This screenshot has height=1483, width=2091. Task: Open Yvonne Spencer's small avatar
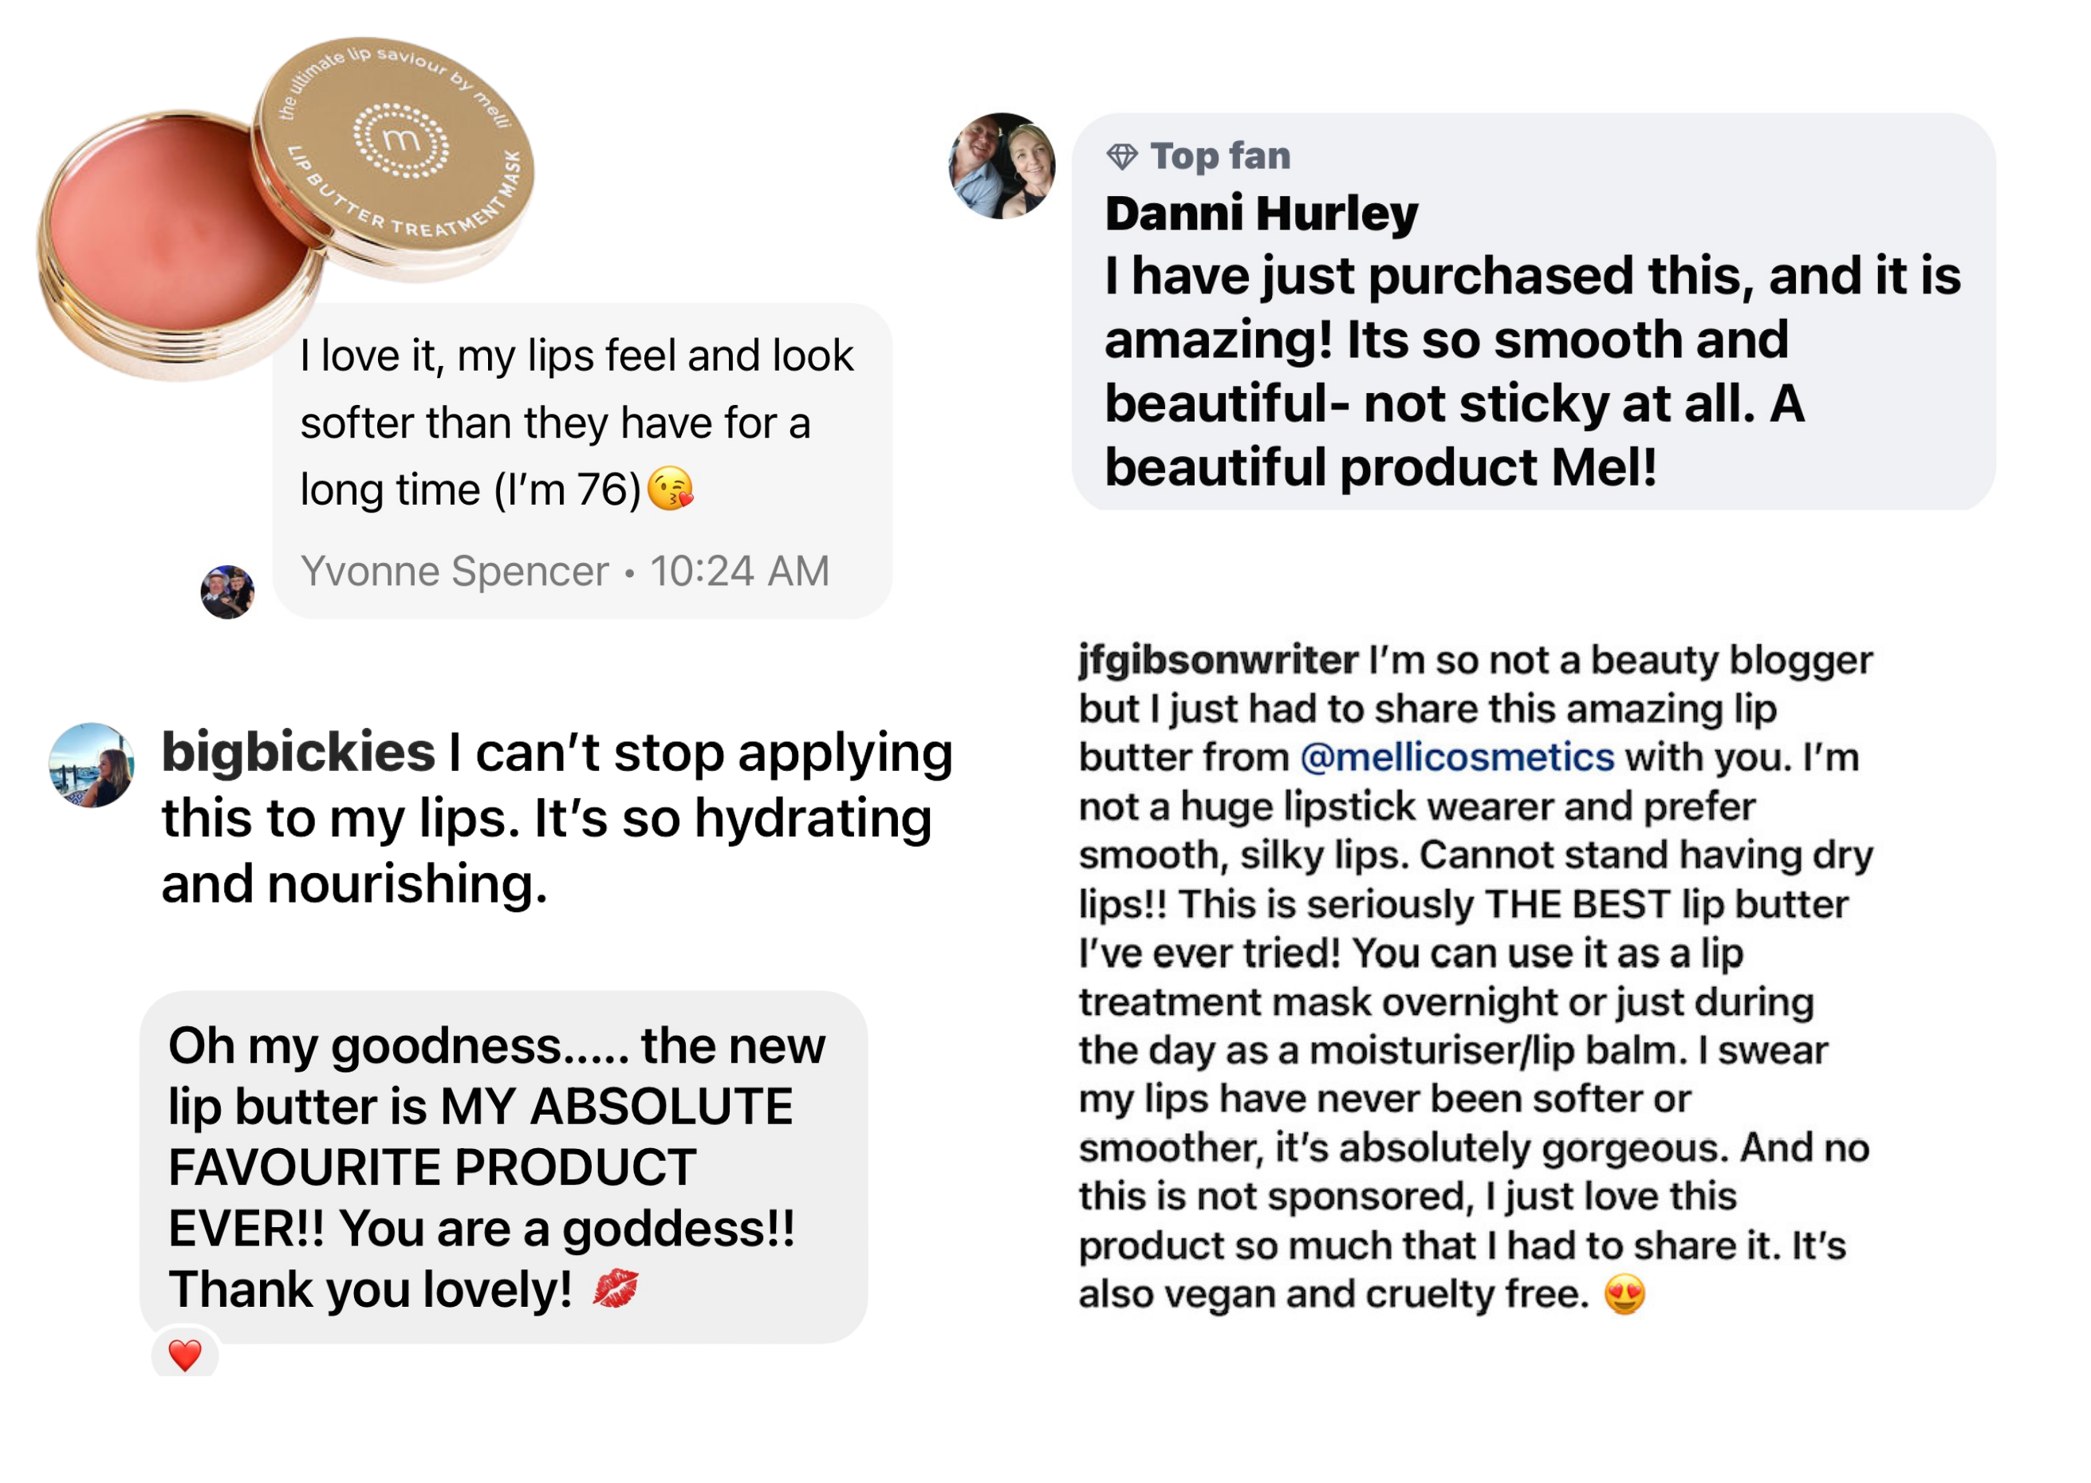coord(227,592)
